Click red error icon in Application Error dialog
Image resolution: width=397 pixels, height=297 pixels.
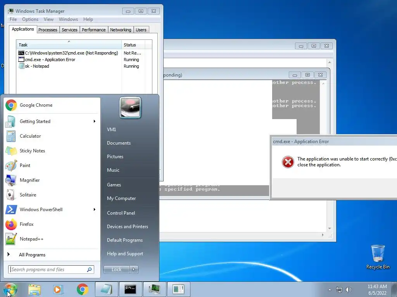point(288,162)
